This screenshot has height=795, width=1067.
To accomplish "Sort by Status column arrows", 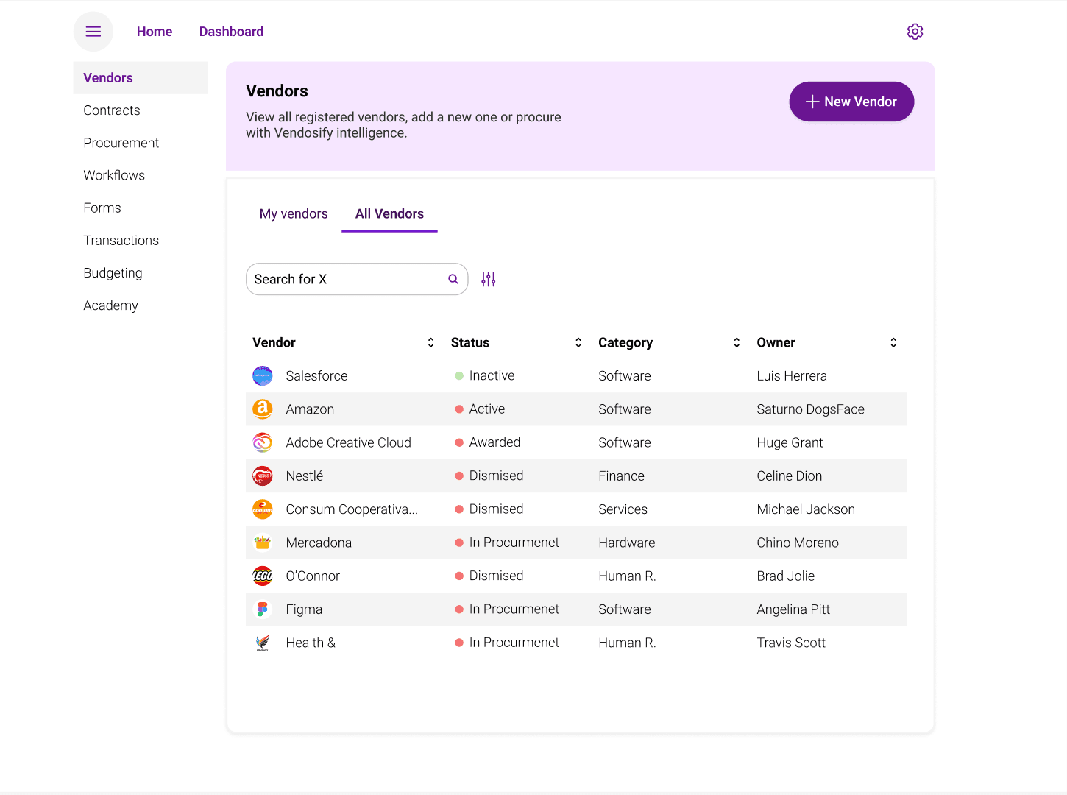I will pyautogui.click(x=578, y=342).
